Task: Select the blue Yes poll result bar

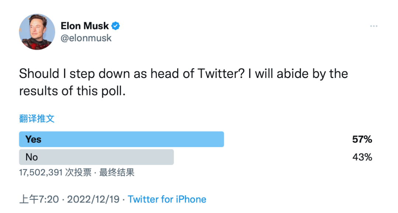Action: pos(121,139)
